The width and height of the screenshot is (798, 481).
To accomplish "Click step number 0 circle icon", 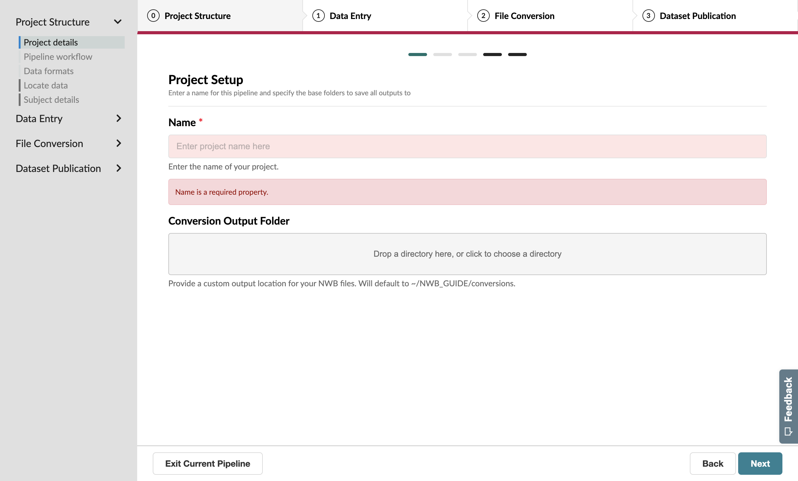I will click(153, 16).
